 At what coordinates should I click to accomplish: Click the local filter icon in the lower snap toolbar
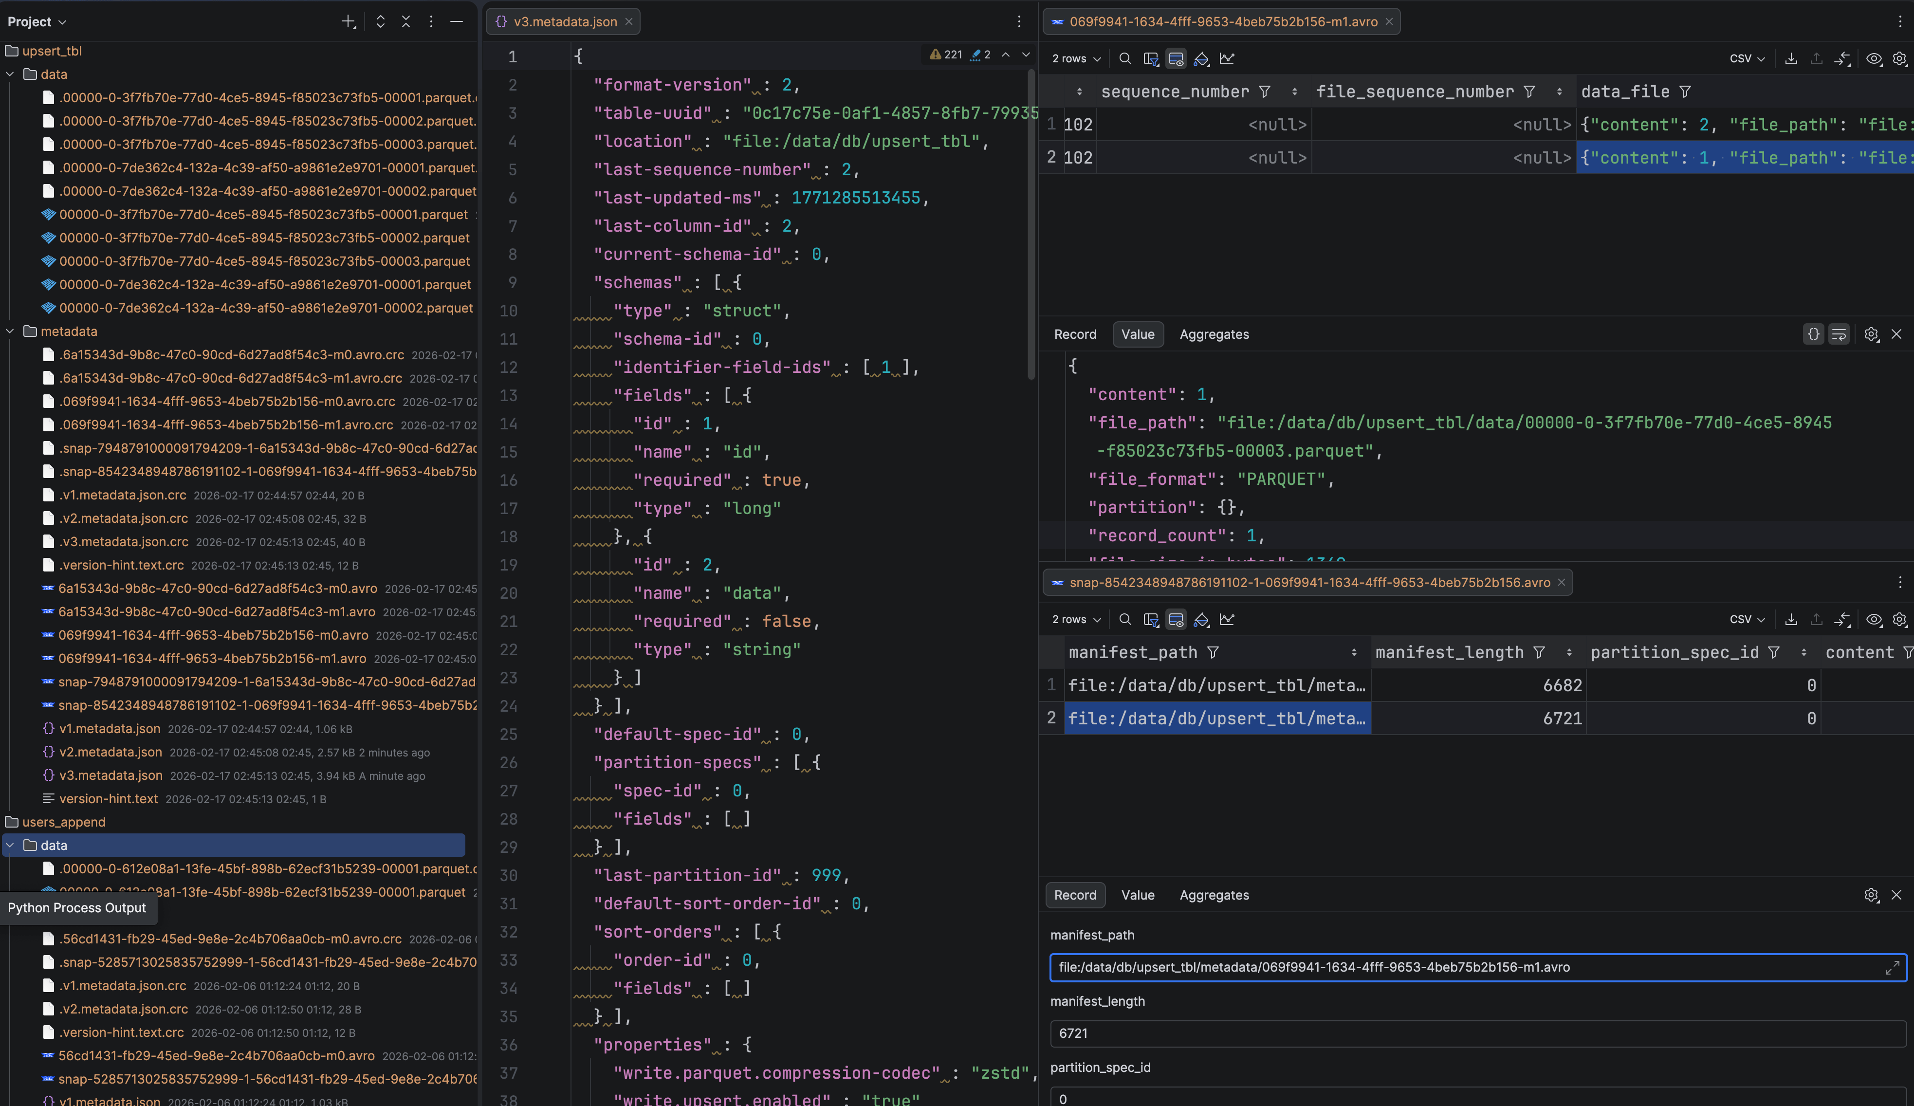click(x=1151, y=620)
